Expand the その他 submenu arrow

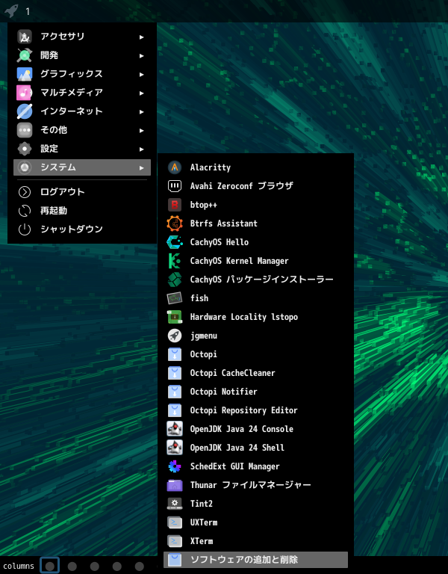(142, 130)
